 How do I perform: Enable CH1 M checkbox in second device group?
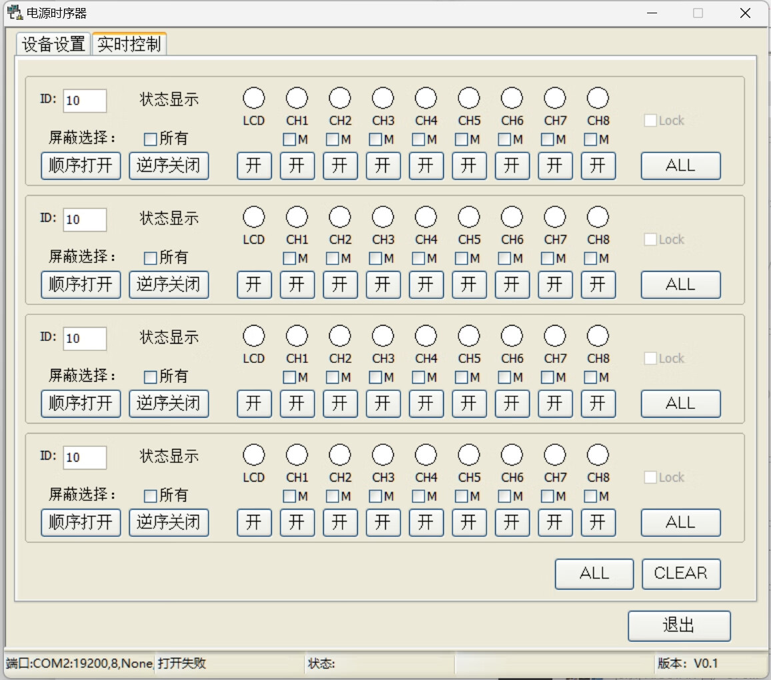click(289, 258)
